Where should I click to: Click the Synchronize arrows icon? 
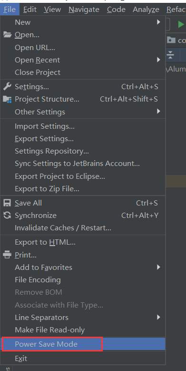click(7, 216)
